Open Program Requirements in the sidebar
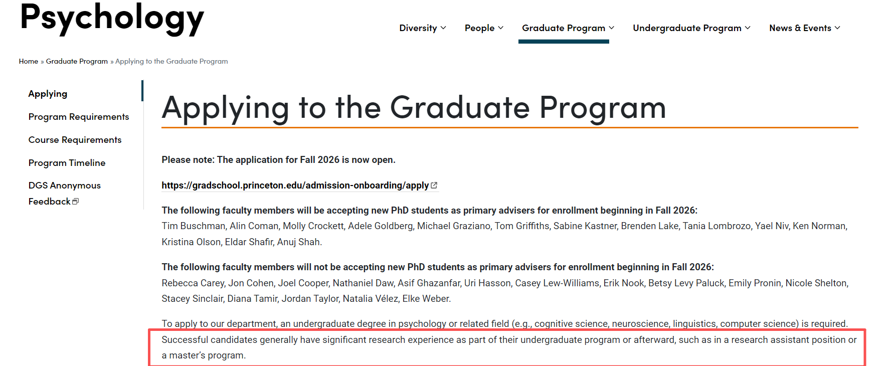Viewport: 892px width, 366px height. [x=79, y=117]
